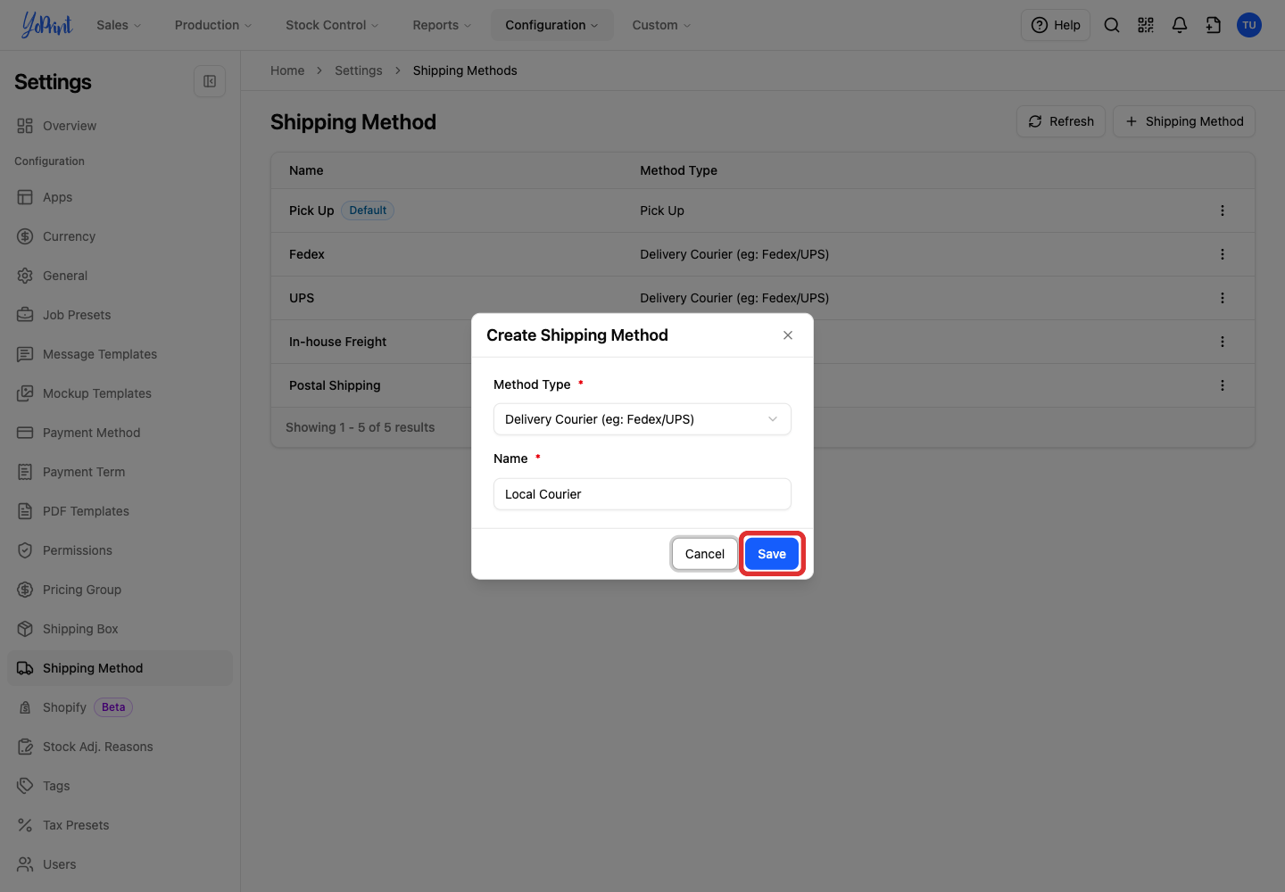The width and height of the screenshot is (1285, 892).
Task: Open Job Presets settings
Action: click(x=120, y=315)
